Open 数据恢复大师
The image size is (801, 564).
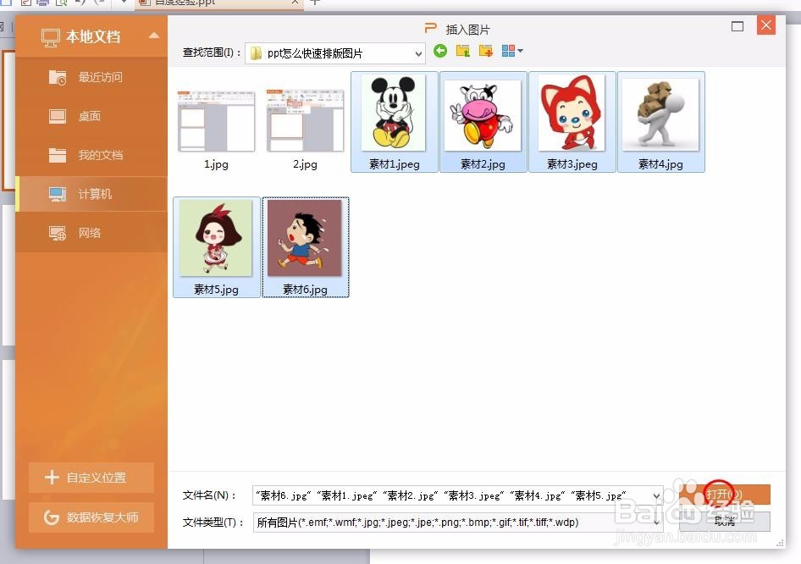91,517
